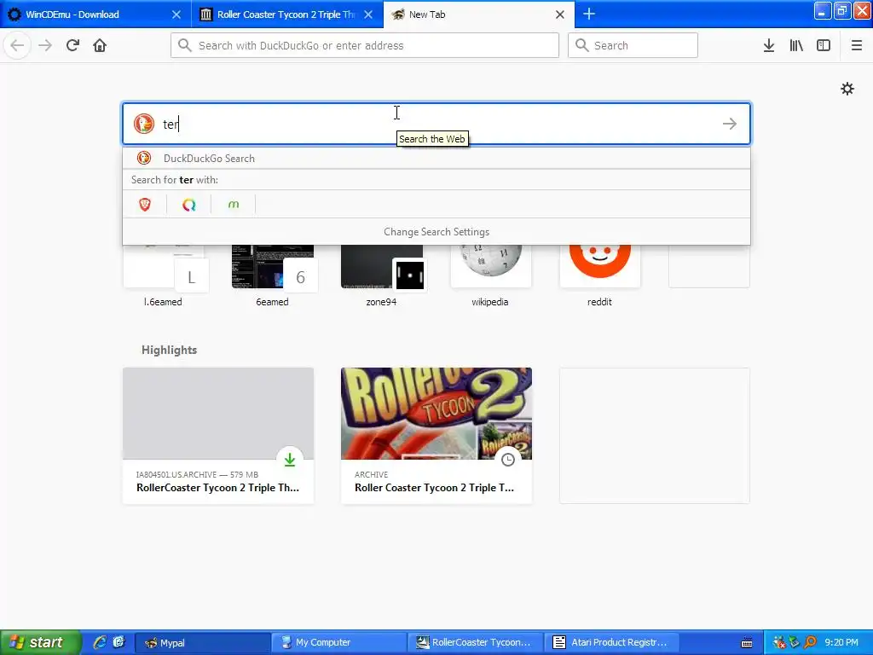
Task: Go back with the back arrow button
Action: coord(17,45)
